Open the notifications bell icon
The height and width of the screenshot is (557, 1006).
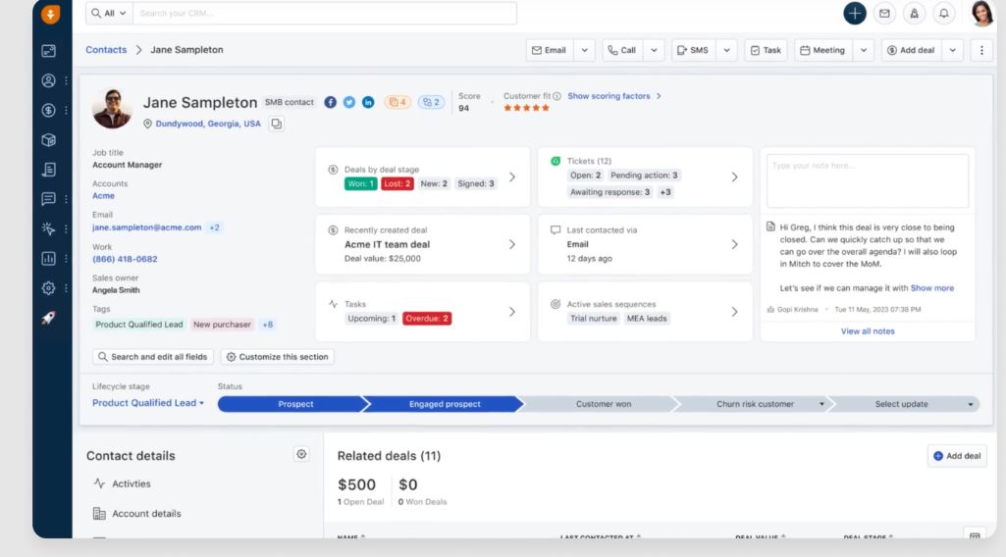pyautogui.click(x=944, y=13)
